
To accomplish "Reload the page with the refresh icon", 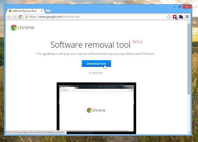I will [20, 17].
